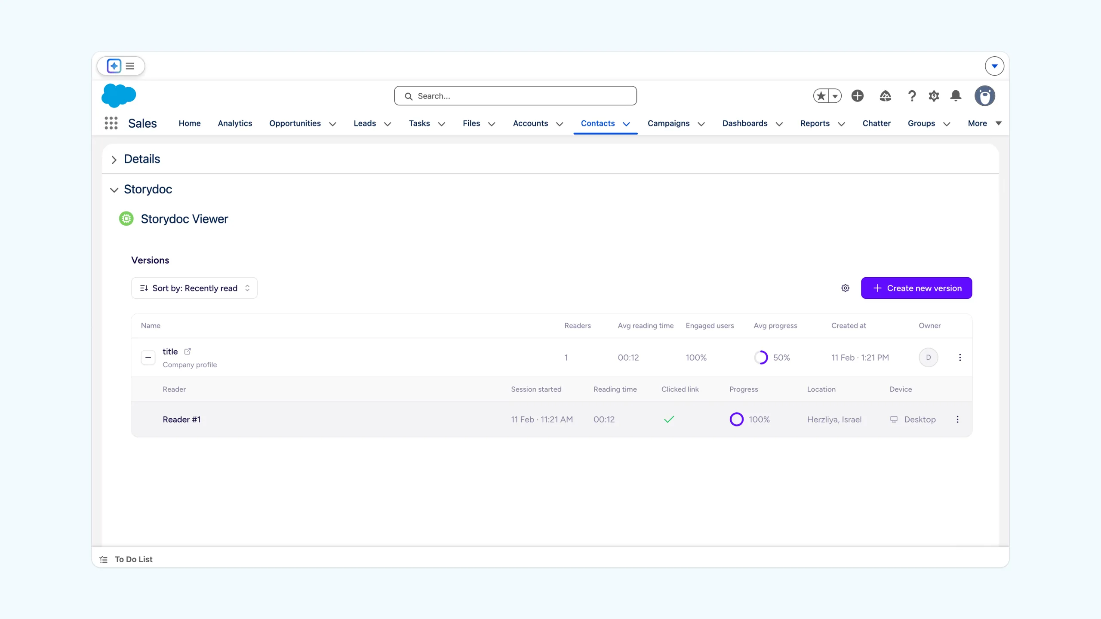1101x619 pixels.
Task: Expand the Leads tab chevron
Action: pyautogui.click(x=388, y=124)
